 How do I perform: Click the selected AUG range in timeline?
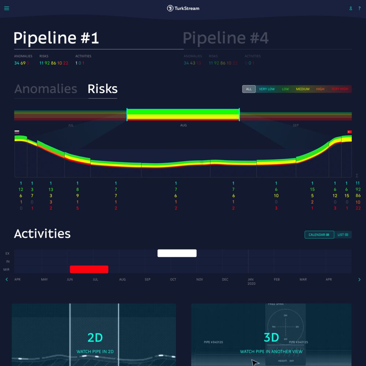click(183, 115)
